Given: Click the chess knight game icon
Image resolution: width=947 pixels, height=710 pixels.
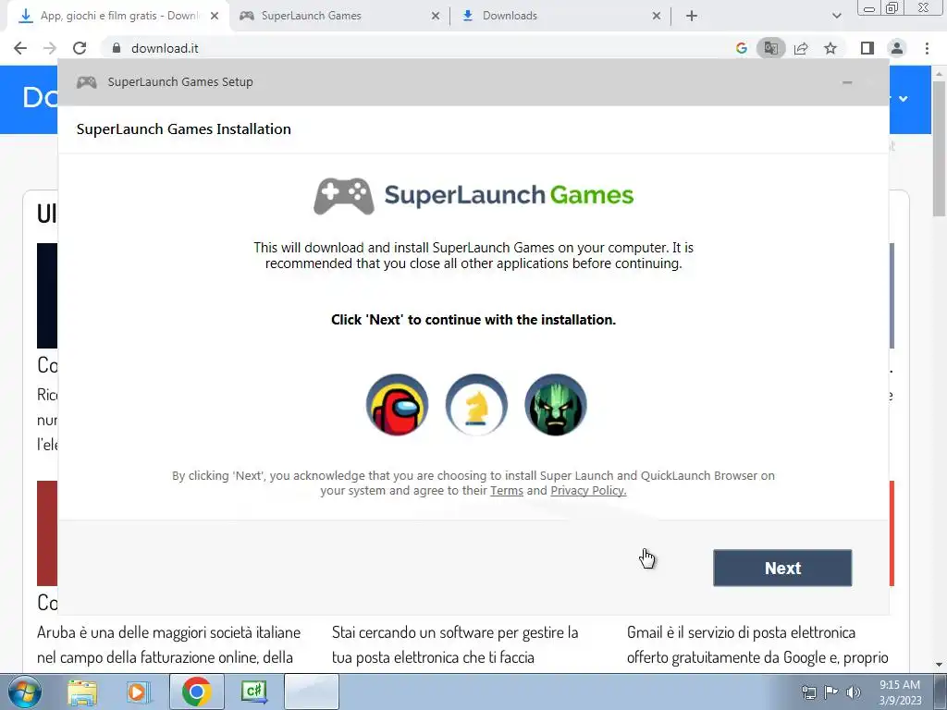Looking at the screenshot, I should coord(476,404).
